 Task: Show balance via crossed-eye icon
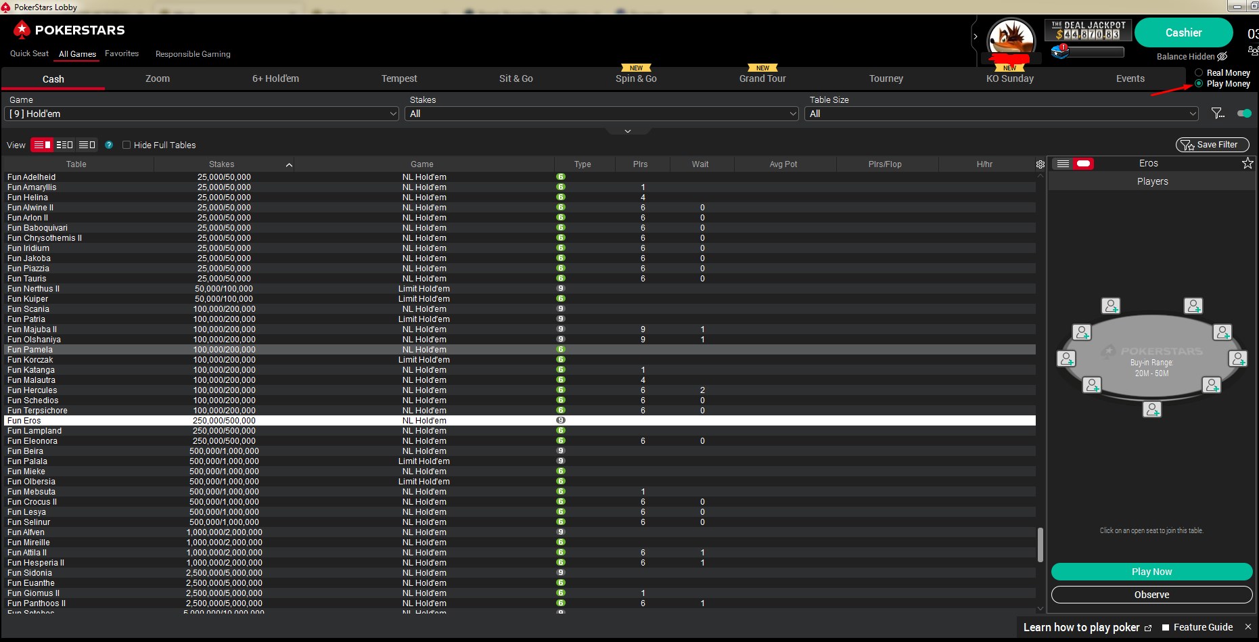pos(1222,57)
